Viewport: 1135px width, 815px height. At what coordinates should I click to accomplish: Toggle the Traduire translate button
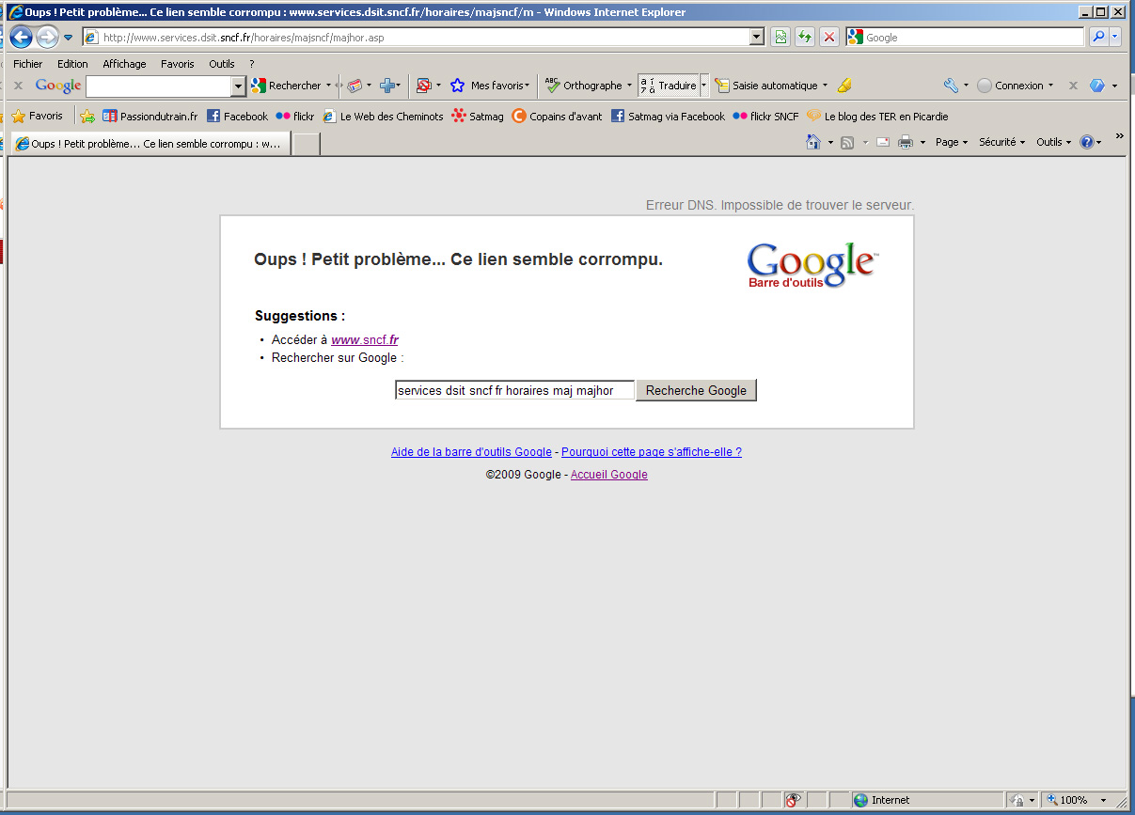point(669,86)
